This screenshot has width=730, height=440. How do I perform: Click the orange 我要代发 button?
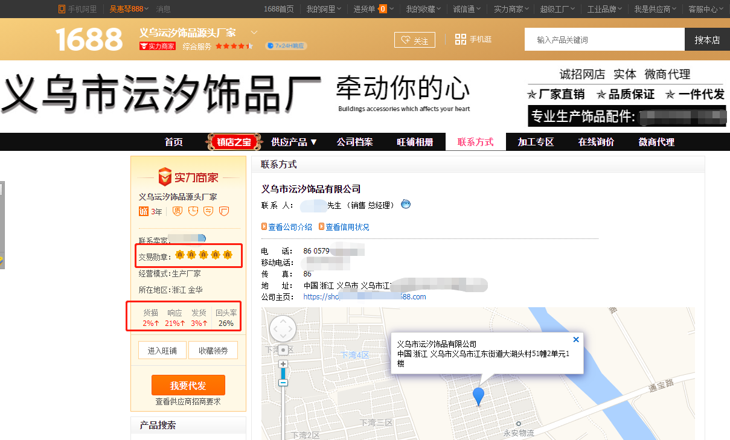pyautogui.click(x=188, y=385)
